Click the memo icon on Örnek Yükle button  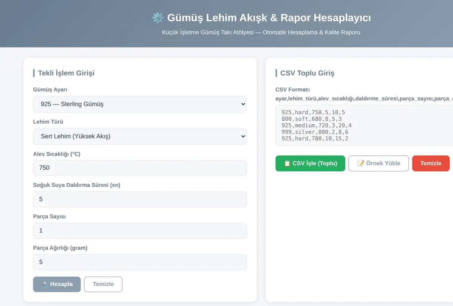361,163
